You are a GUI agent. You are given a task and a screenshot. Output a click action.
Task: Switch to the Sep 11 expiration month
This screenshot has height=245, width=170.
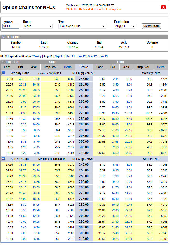[x=59, y=56]
